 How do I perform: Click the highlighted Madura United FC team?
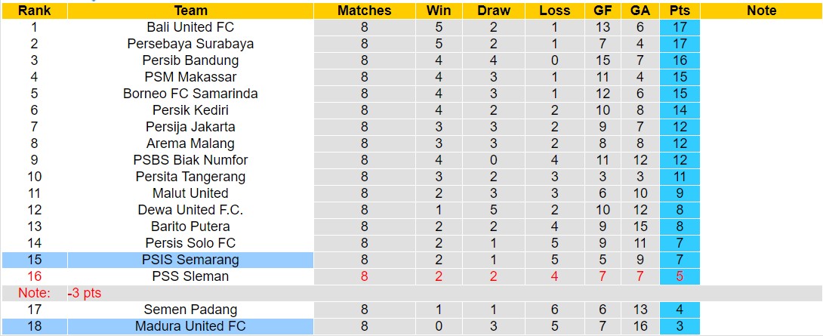pyautogui.click(x=190, y=326)
